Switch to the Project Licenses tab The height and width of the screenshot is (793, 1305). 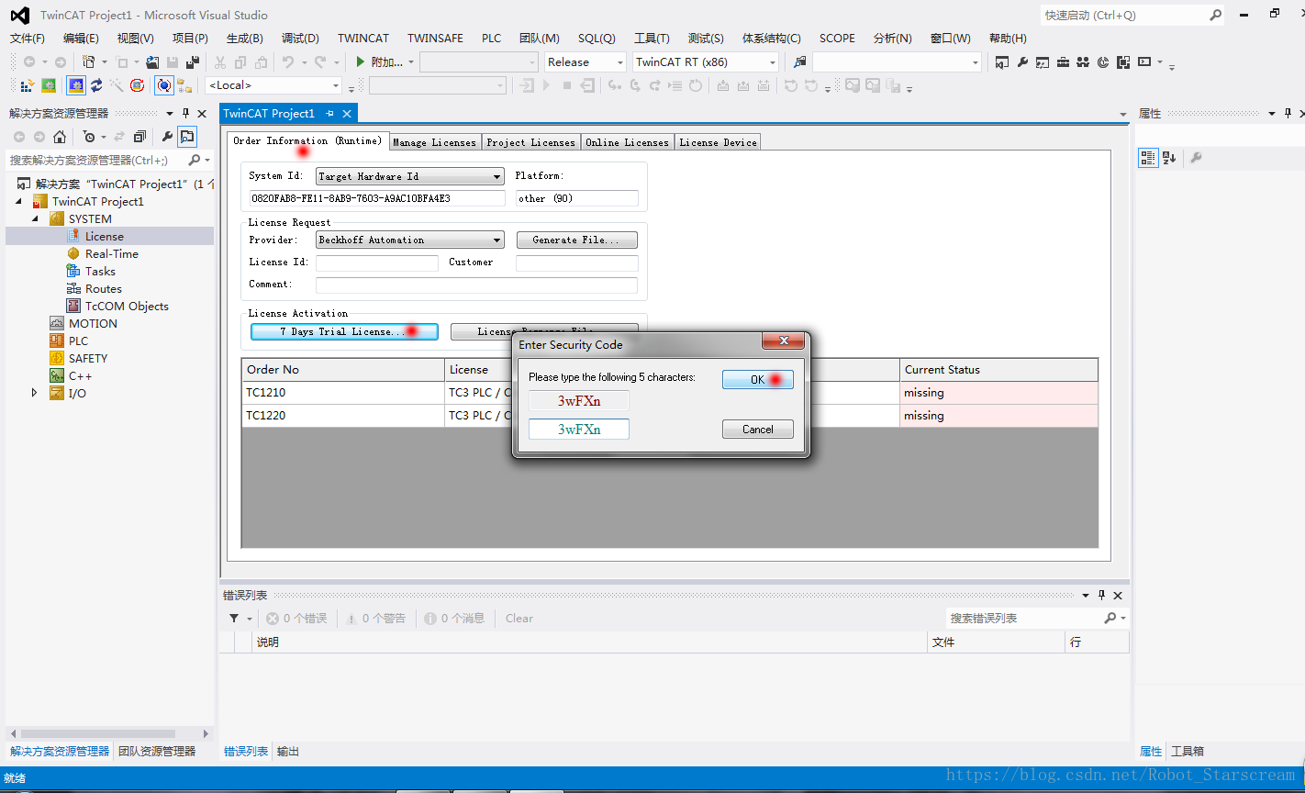(x=531, y=142)
